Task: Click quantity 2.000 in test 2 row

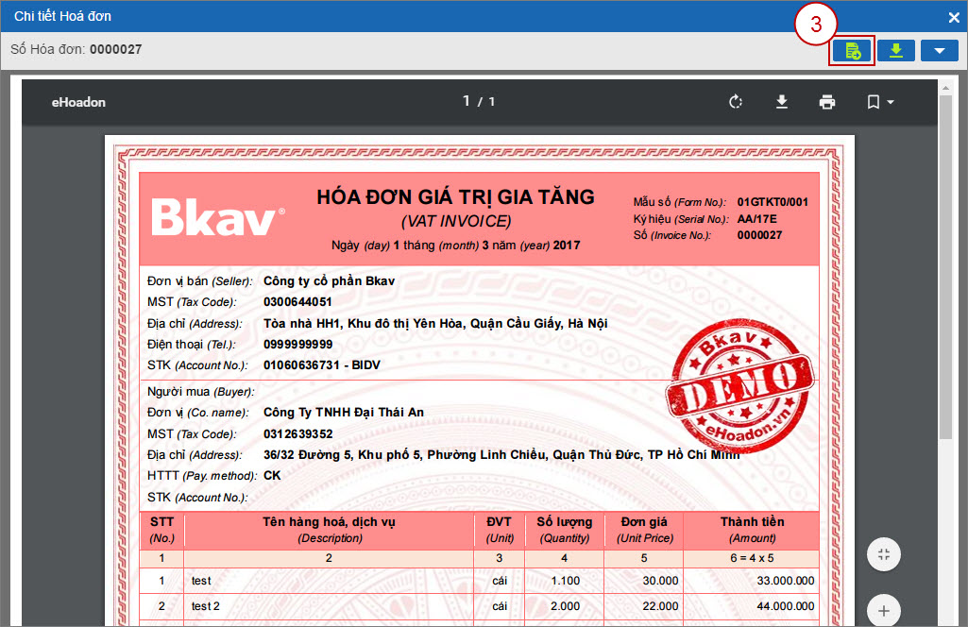Action: (565, 606)
